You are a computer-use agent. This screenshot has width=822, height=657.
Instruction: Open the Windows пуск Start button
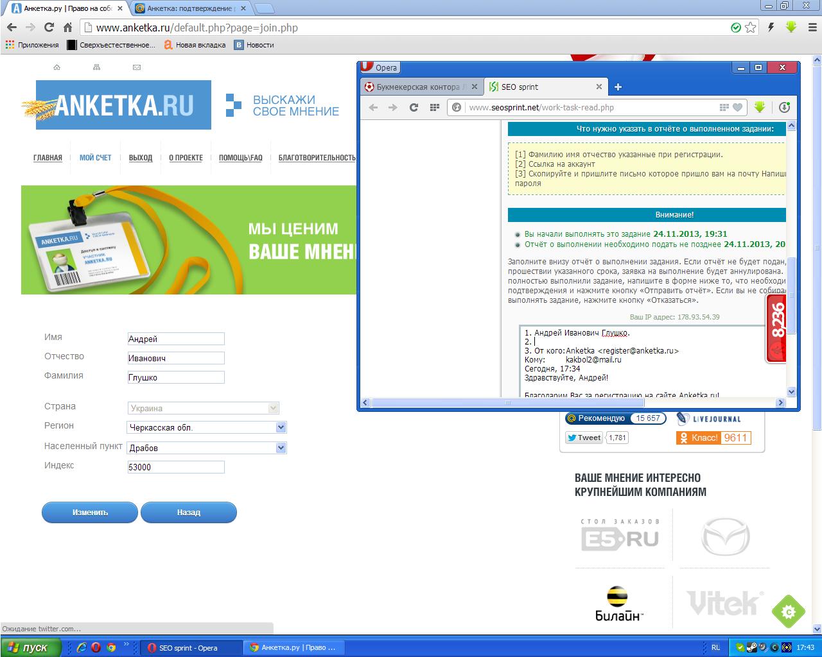tap(31, 647)
